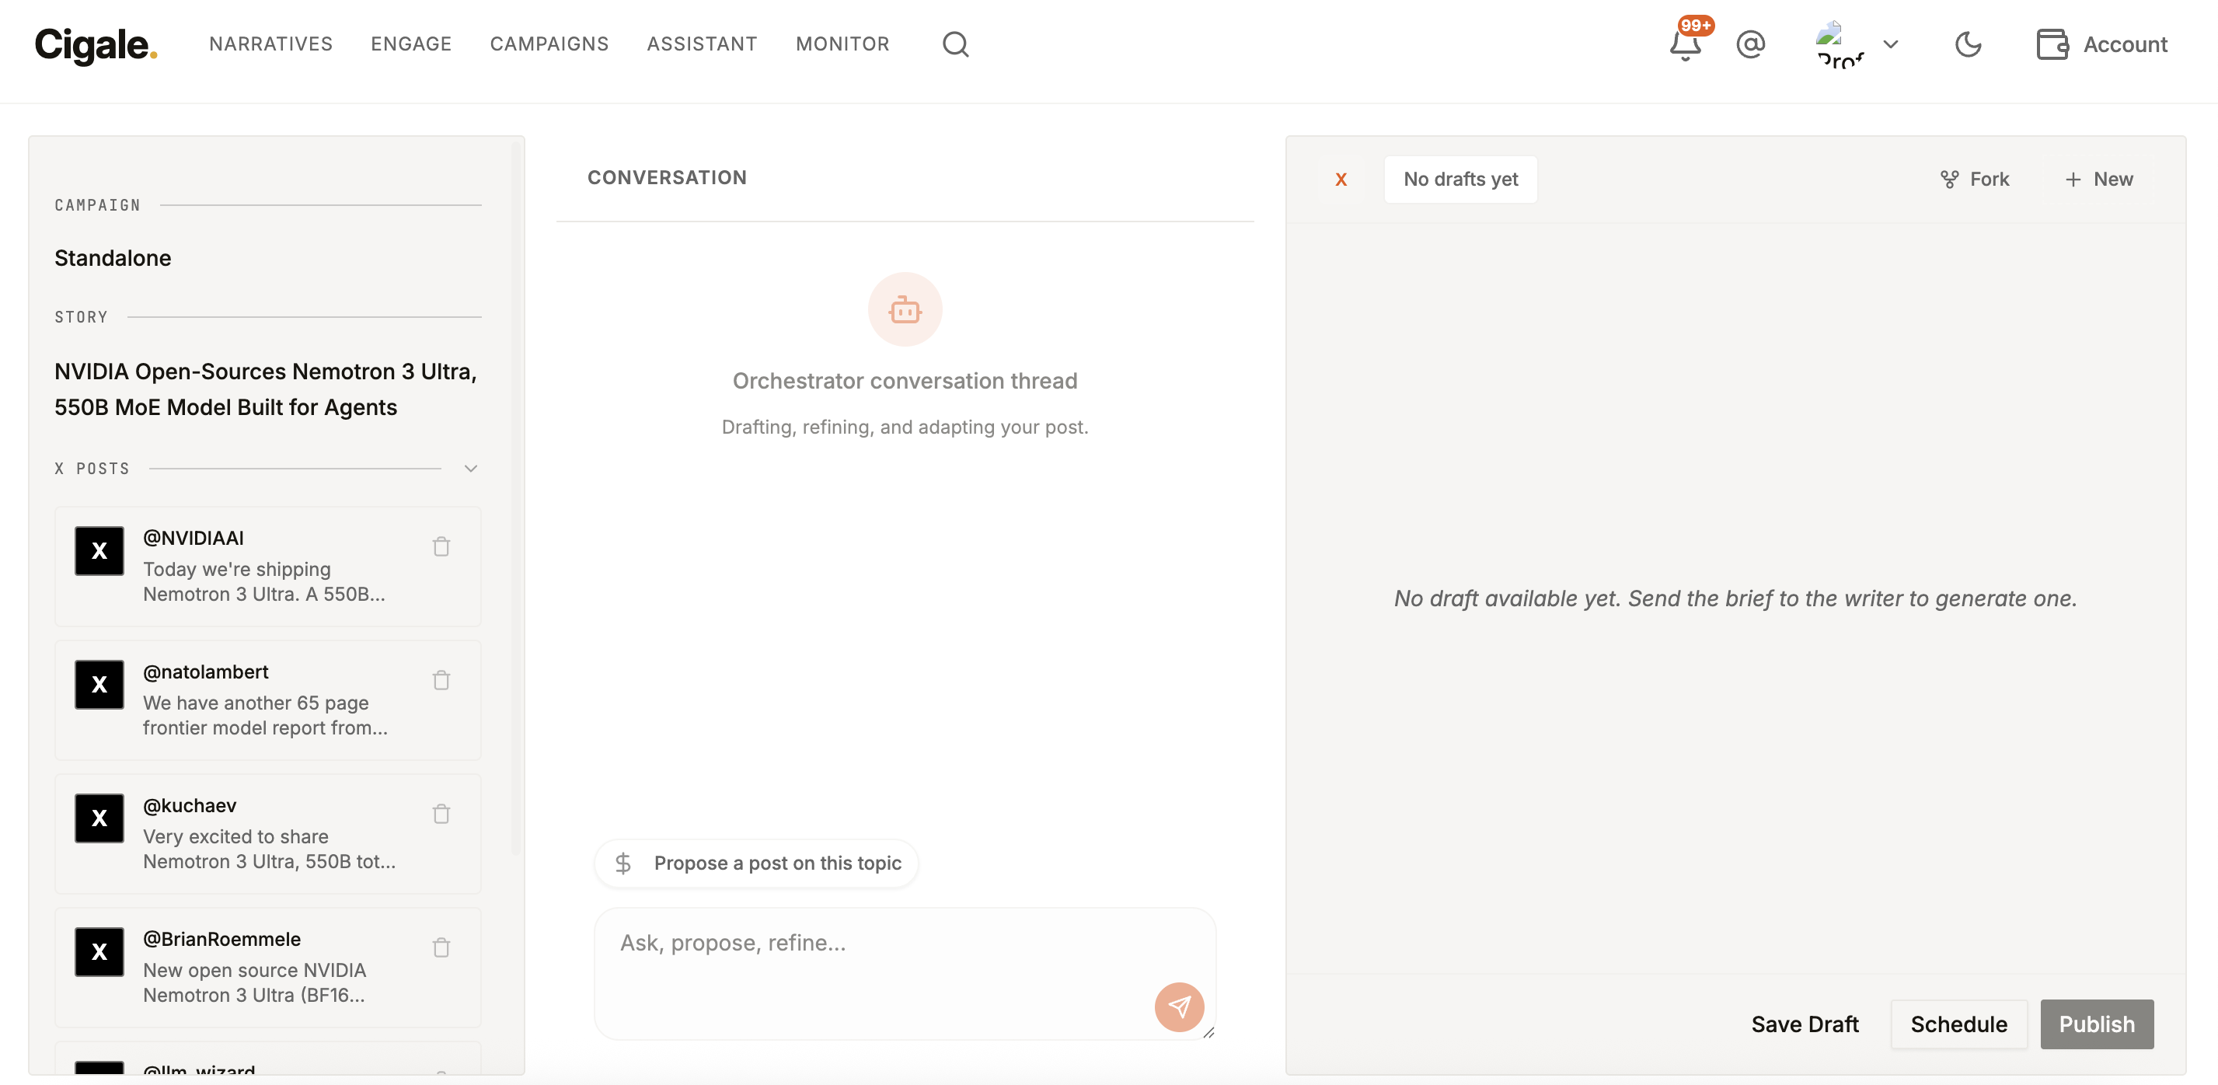Click X logo on @BrianRoemmele post
The height and width of the screenshot is (1085, 2218).
[x=99, y=951]
